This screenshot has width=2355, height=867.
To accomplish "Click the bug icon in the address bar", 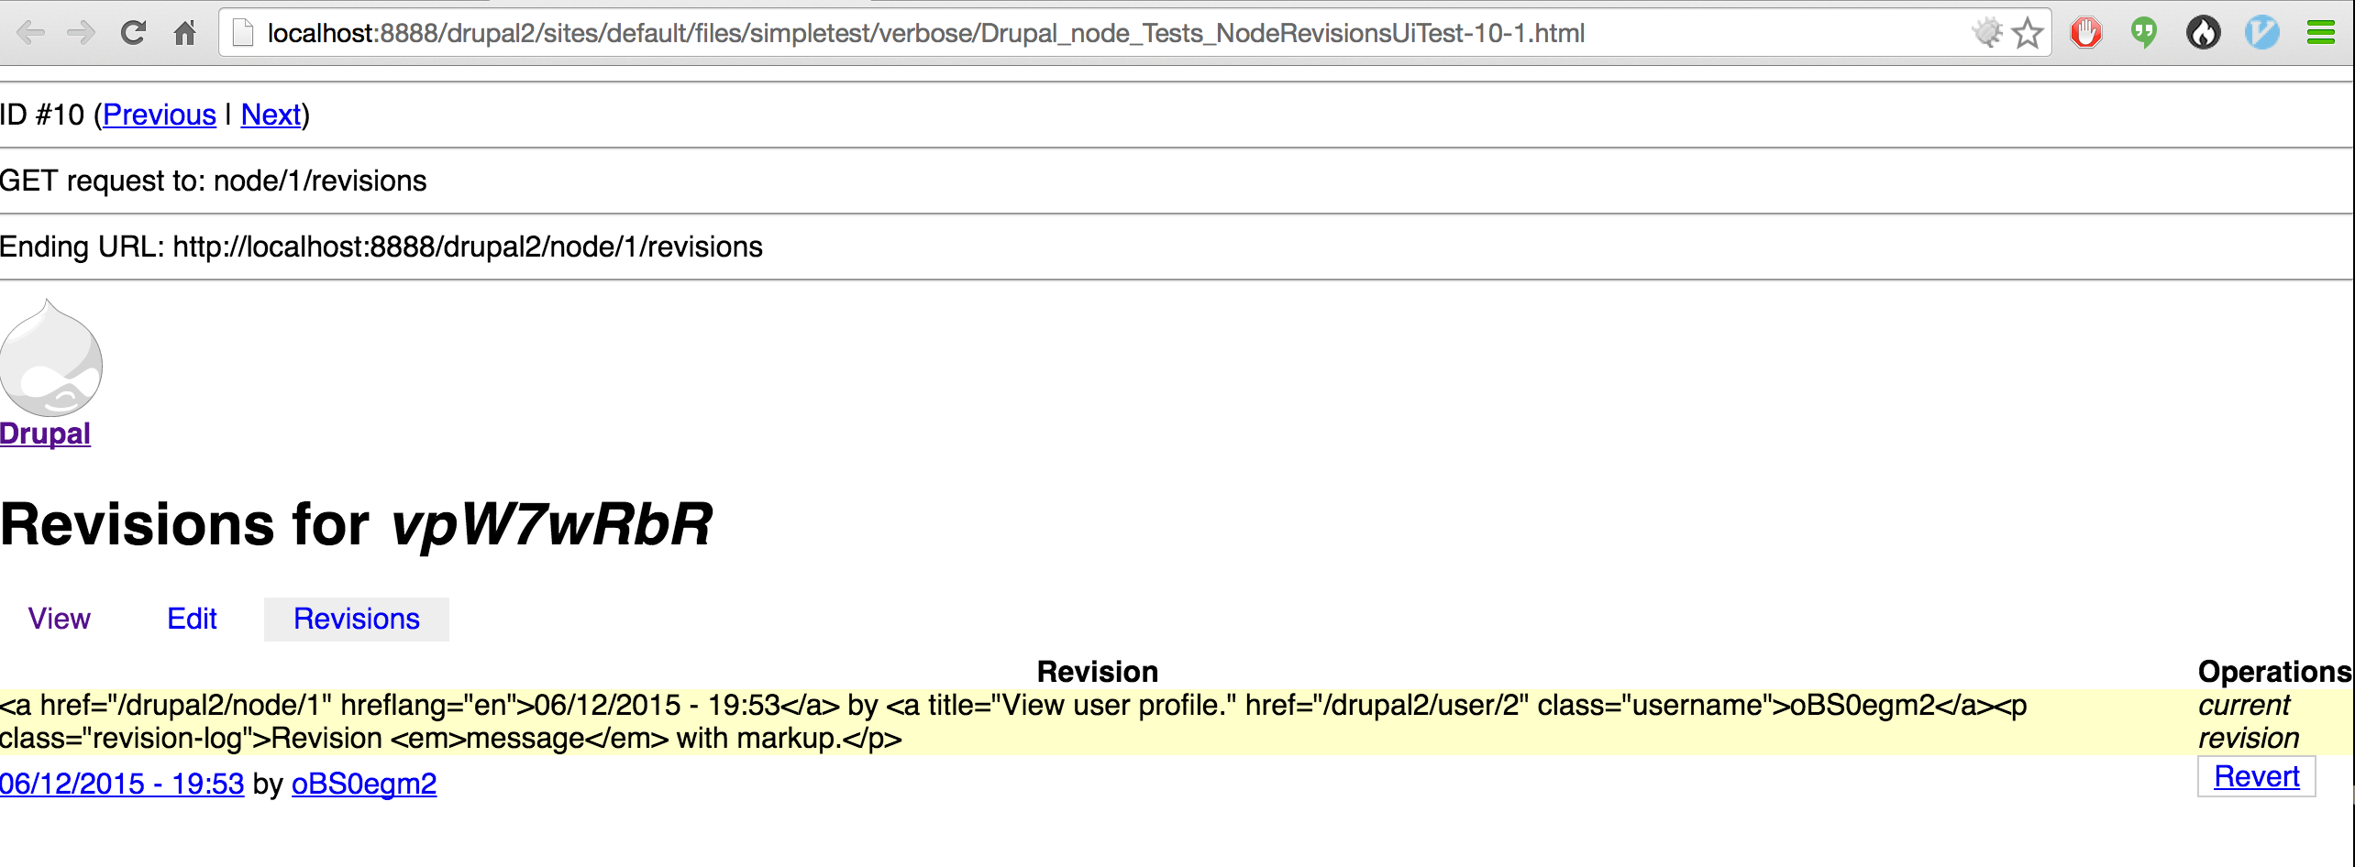I will 1985,33.
